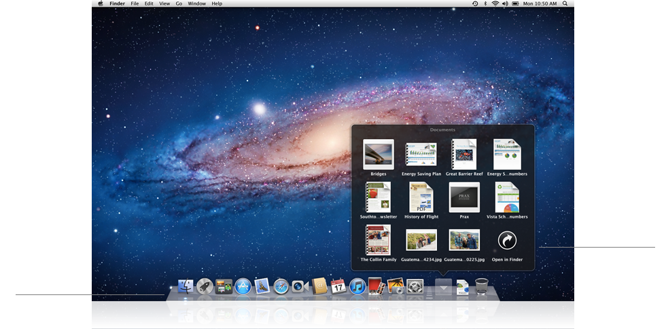Launch the App Store from the Dock
The height and width of the screenshot is (329, 666).
point(243,287)
